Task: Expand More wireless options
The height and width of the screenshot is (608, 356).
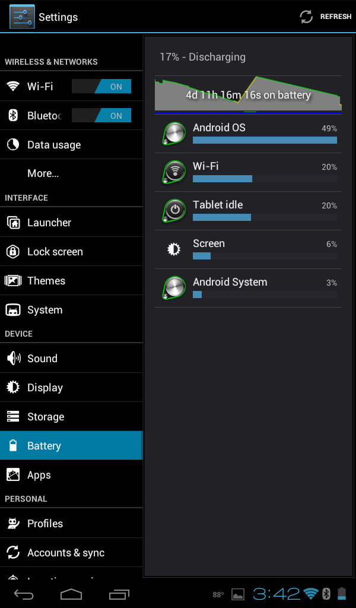Action: pyautogui.click(x=71, y=173)
